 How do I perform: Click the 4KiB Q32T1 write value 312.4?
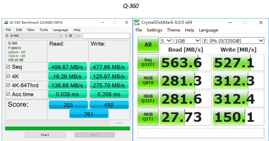(238, 99)
